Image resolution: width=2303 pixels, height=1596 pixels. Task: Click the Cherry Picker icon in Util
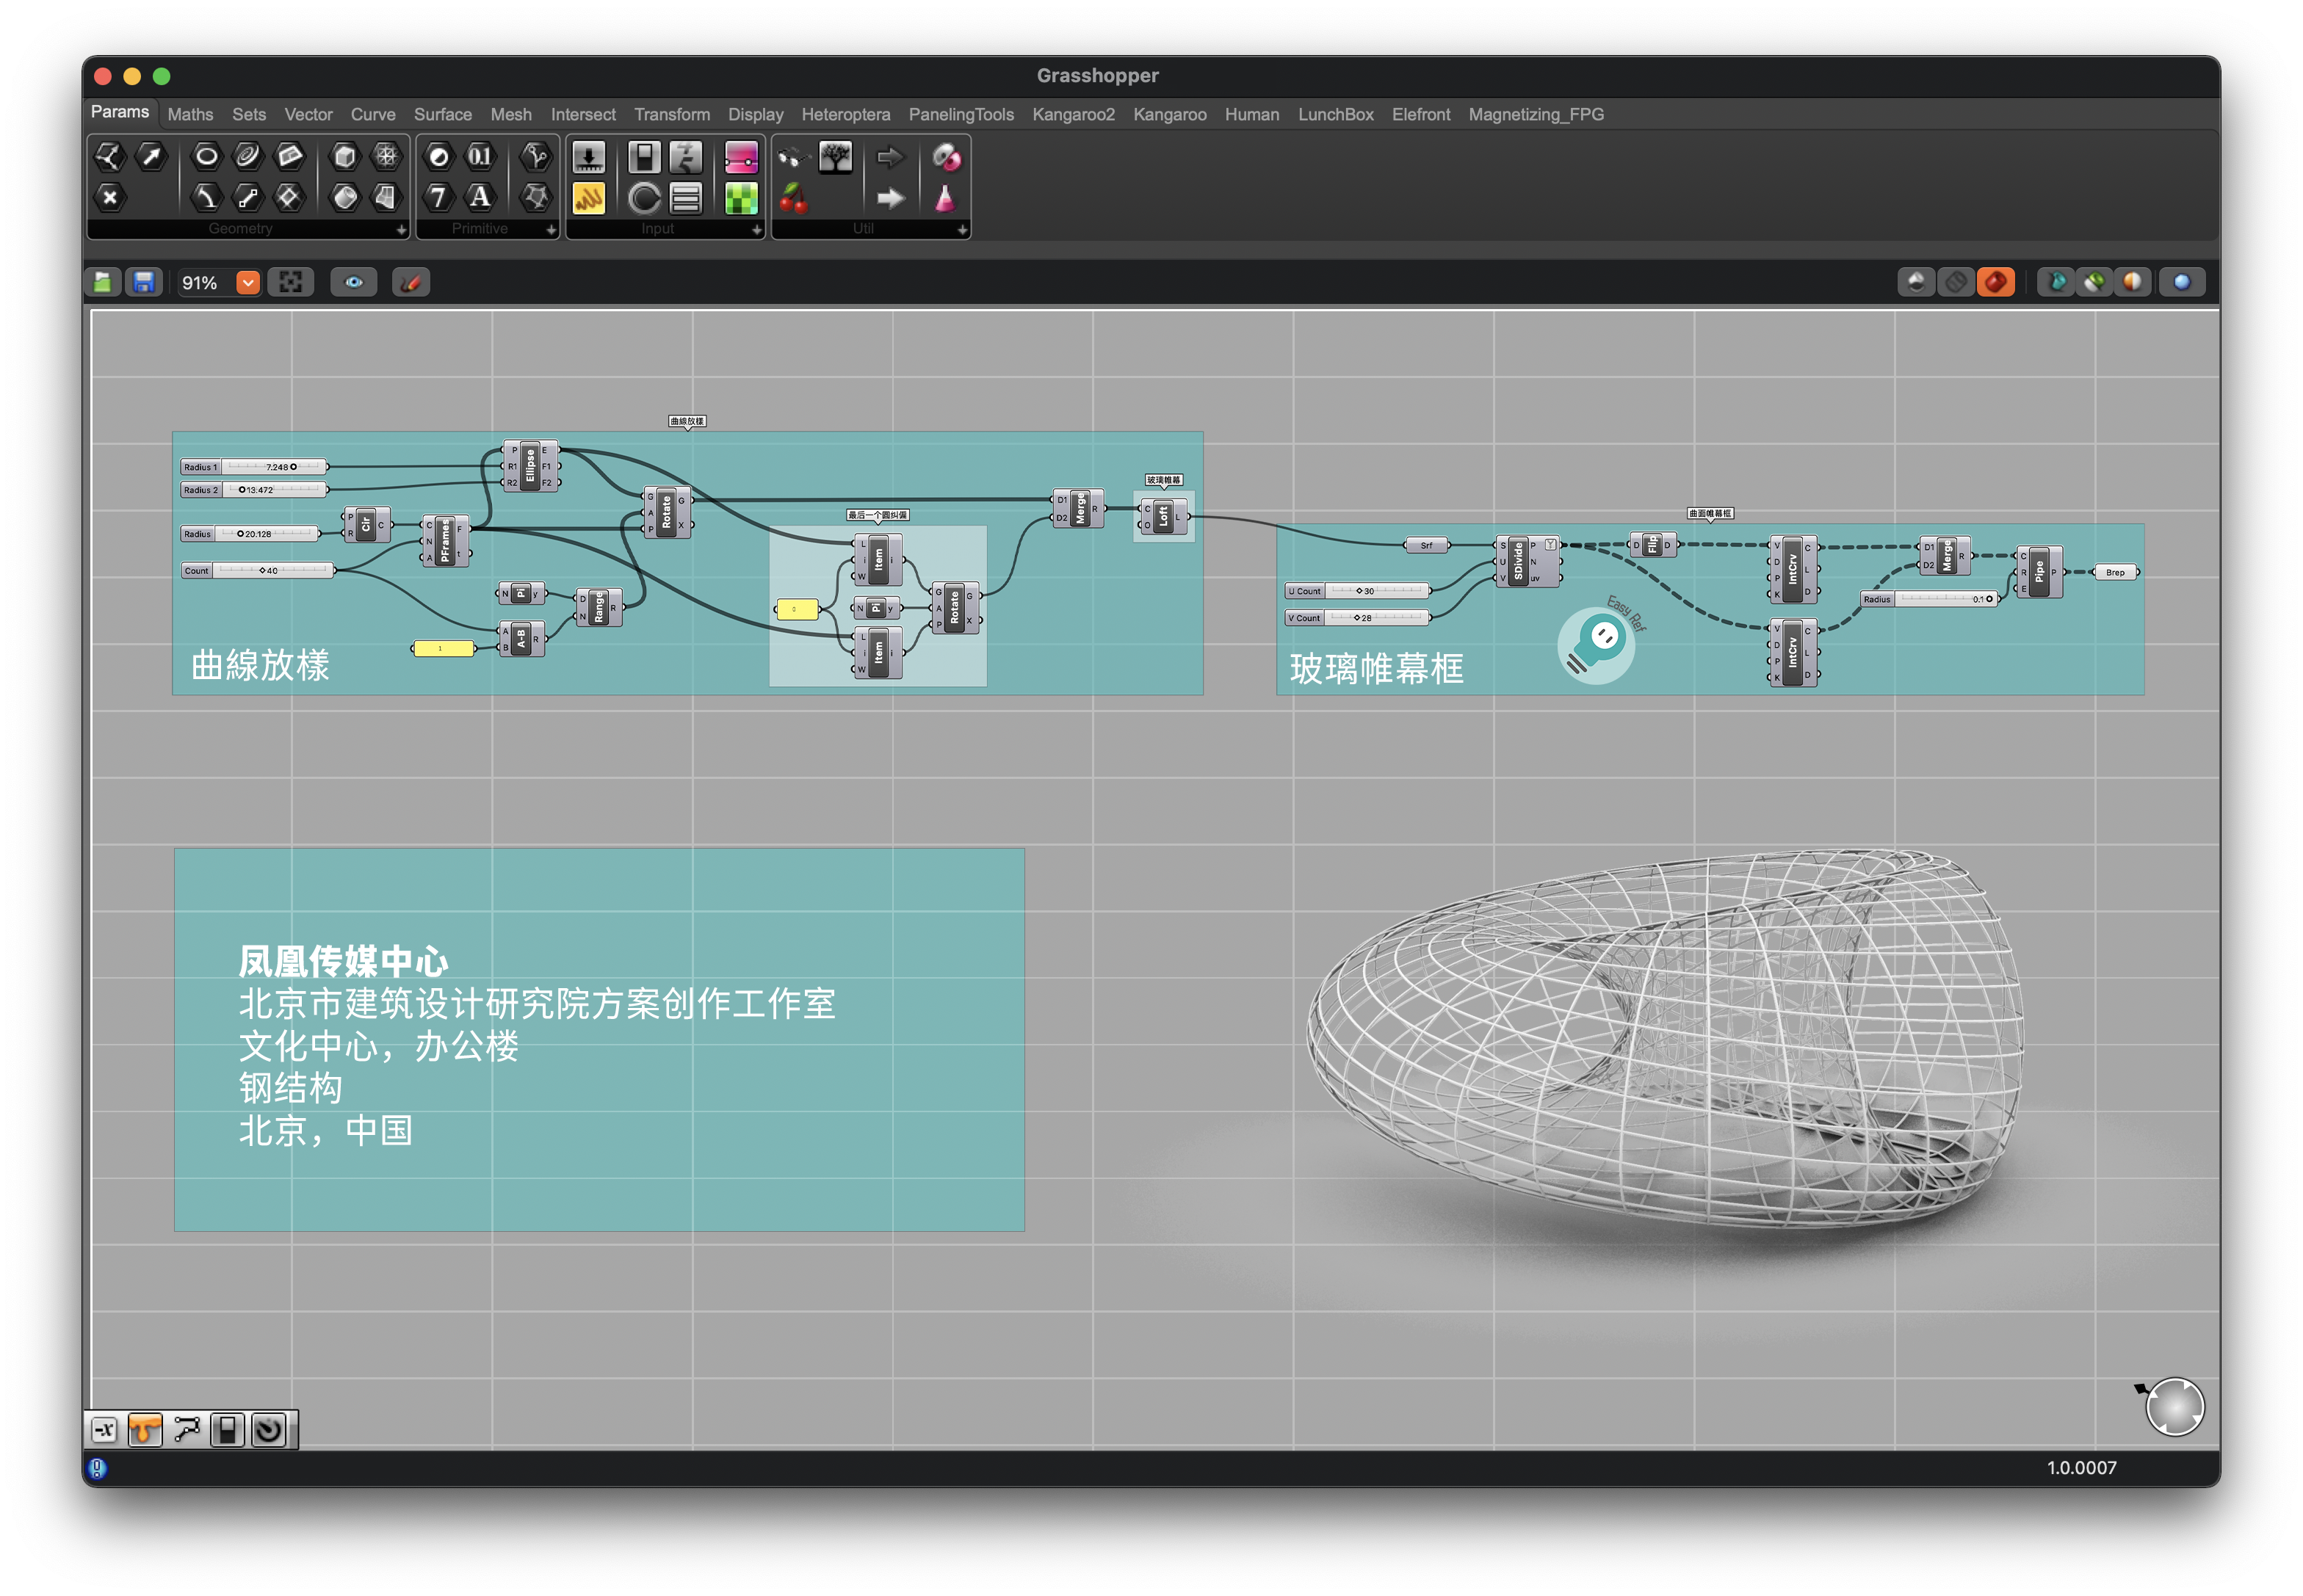tap(793, 198)
